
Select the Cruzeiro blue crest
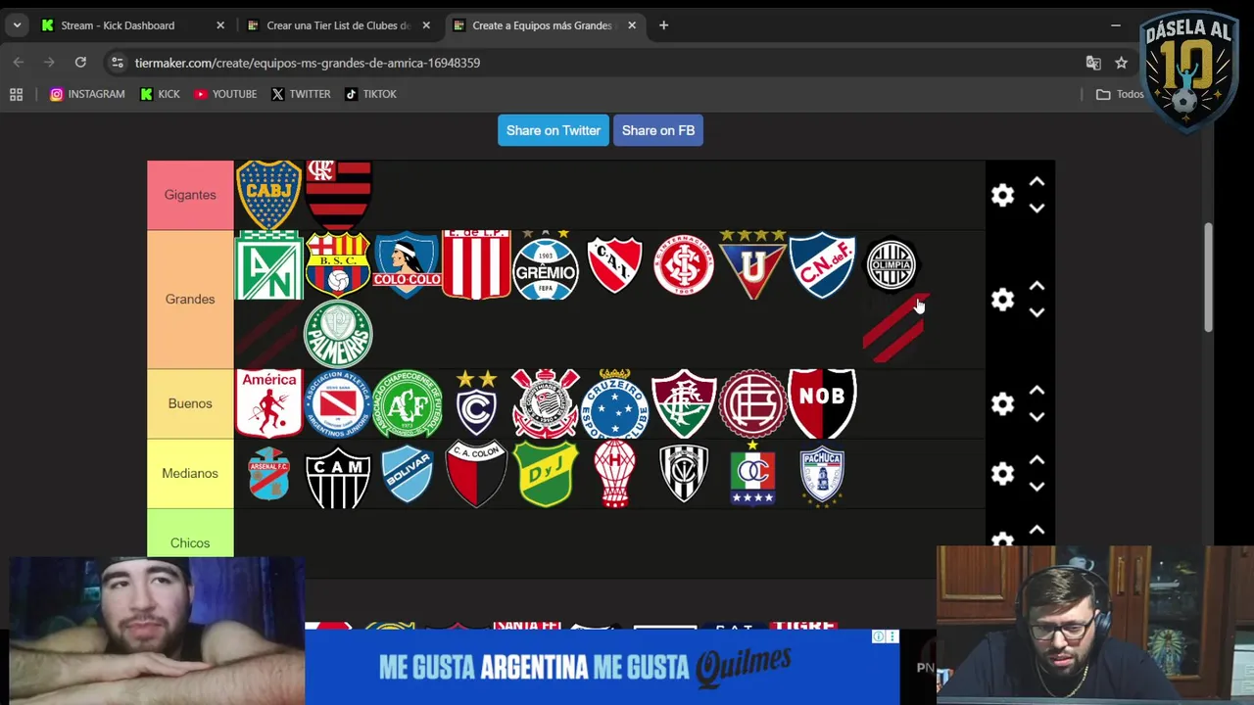click(614, 403)
